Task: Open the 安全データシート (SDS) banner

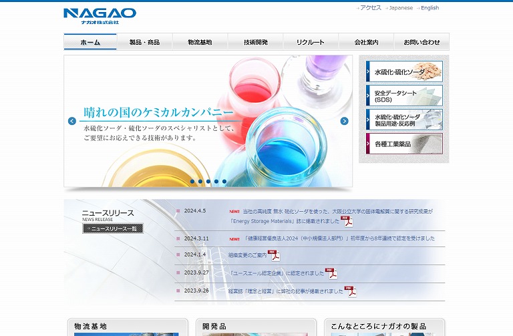Action: pos(404,96)
